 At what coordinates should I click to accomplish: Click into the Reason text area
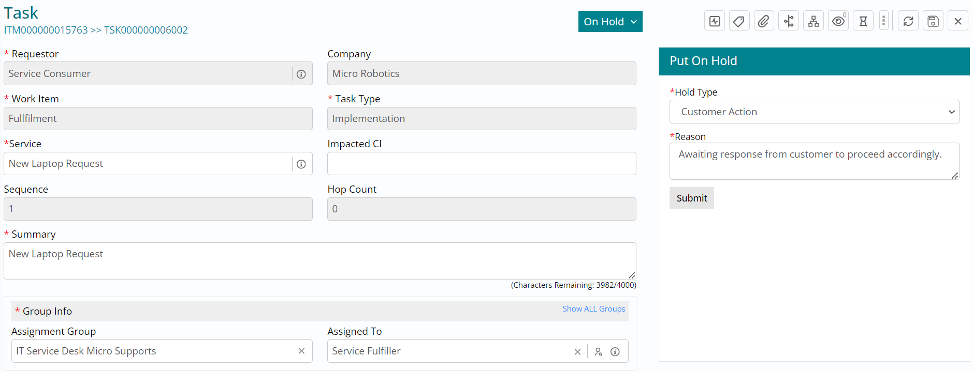[x=814, y=161]
